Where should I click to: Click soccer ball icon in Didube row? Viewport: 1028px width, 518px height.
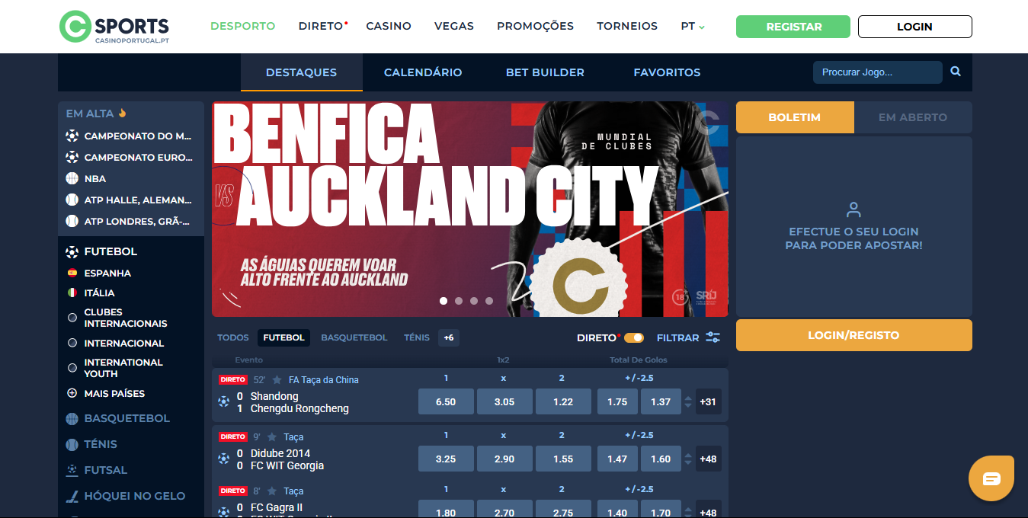(223, 459)
